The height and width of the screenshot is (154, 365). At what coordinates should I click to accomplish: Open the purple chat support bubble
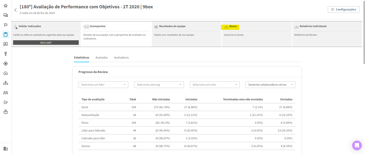pos(357,145)
